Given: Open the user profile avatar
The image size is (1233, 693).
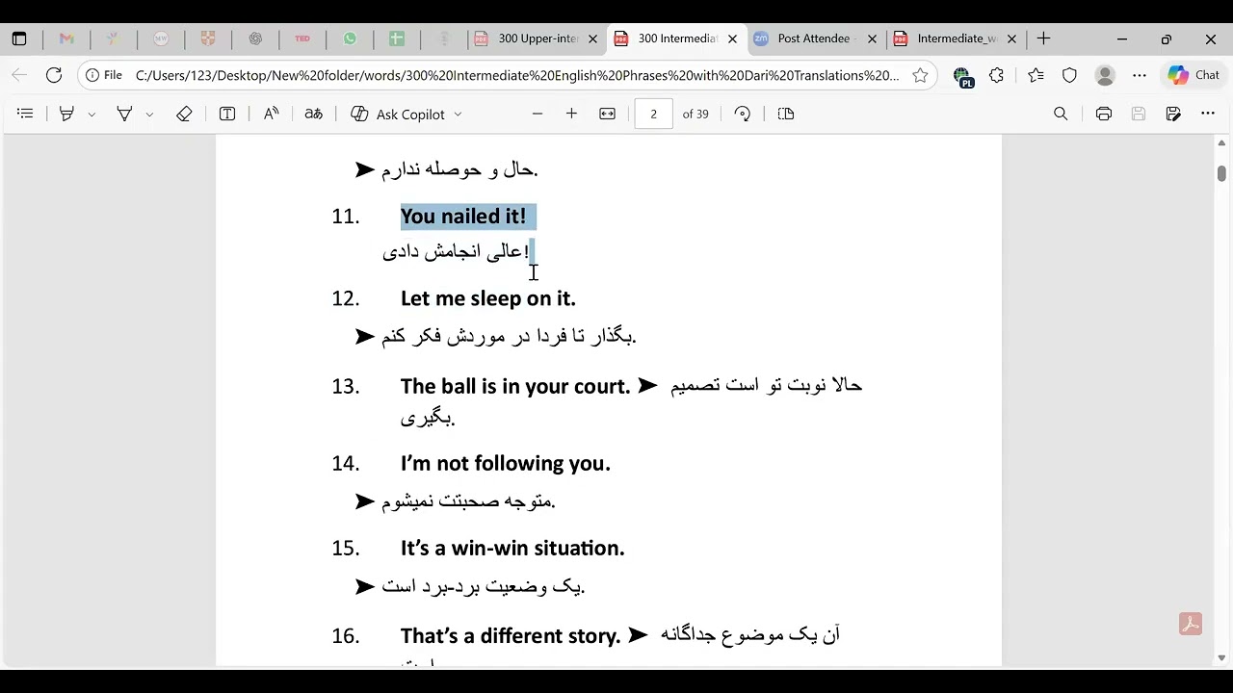Looking at the screenshot, I should [x=1106, y=75].
